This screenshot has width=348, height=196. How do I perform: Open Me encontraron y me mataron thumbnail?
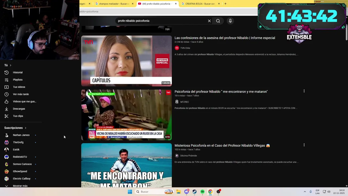[126, 165]
